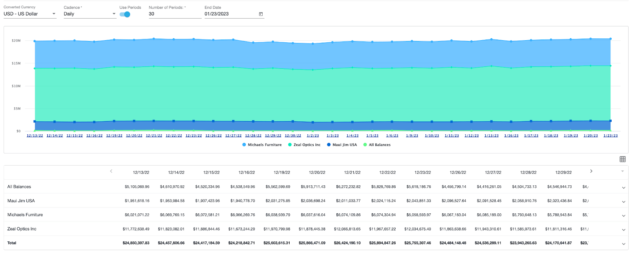Image resolution: width=633 pixels, height=260 pixels.
Task: Click the Number of Periods input field
Action: pos(174,14)
